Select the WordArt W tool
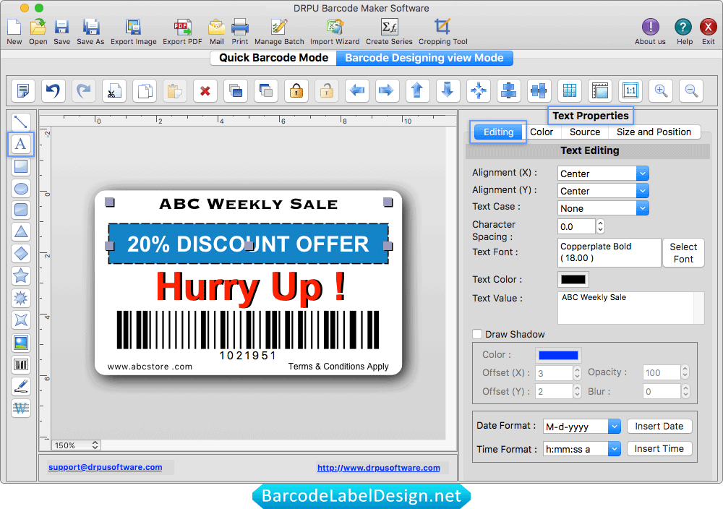Screen dimensions: 723x509 pos(21,408)
